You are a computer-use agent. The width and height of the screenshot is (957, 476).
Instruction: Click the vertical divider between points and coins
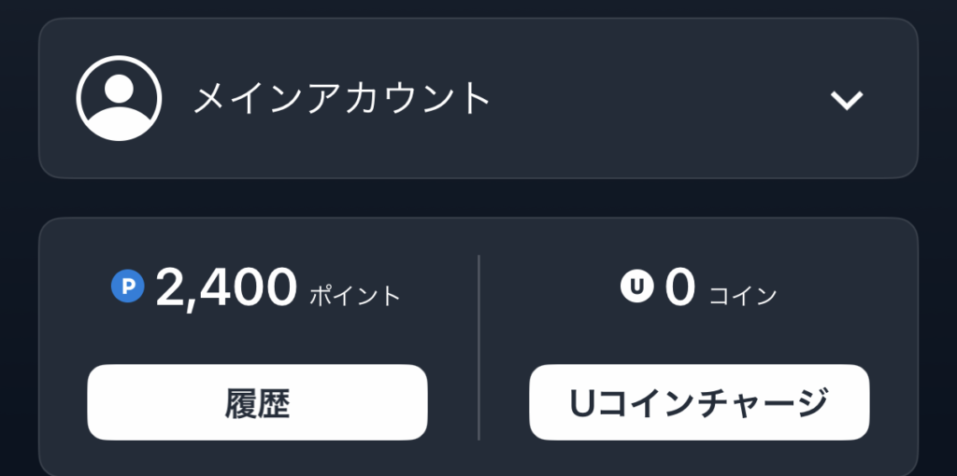(x=478, y=347)
